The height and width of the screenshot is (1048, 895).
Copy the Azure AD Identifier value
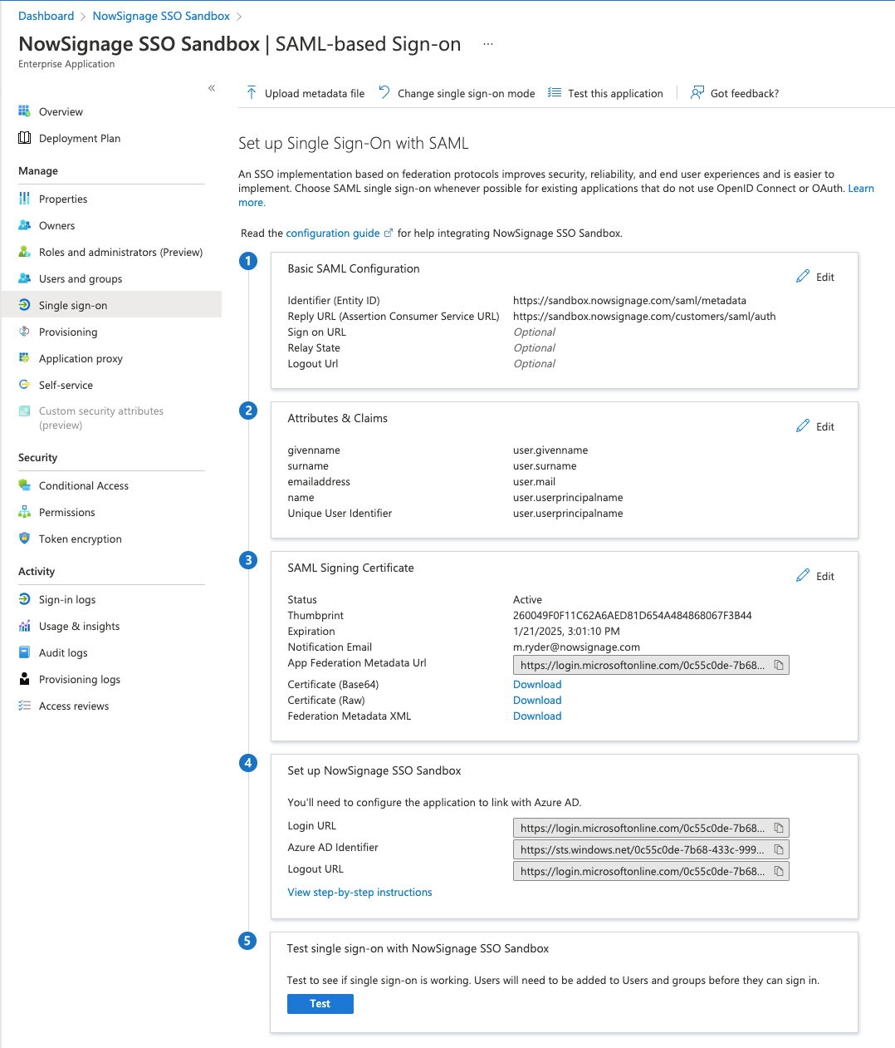[x=778, y=849]
